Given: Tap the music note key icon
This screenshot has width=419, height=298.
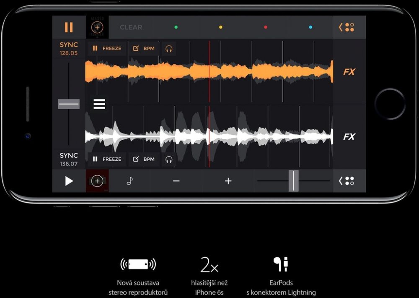Looking at the screenshot, I should [129, 181].
